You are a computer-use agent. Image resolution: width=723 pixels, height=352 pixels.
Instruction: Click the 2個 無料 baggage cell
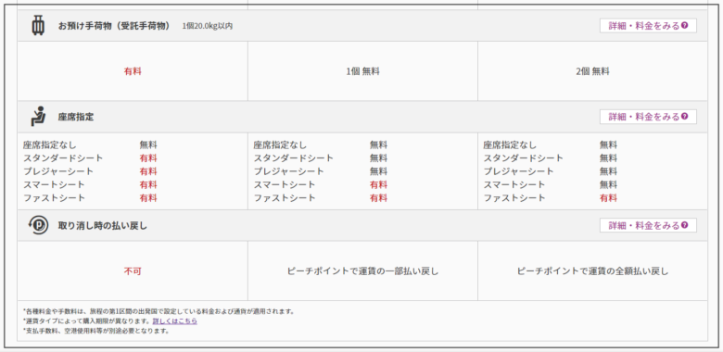592,71
